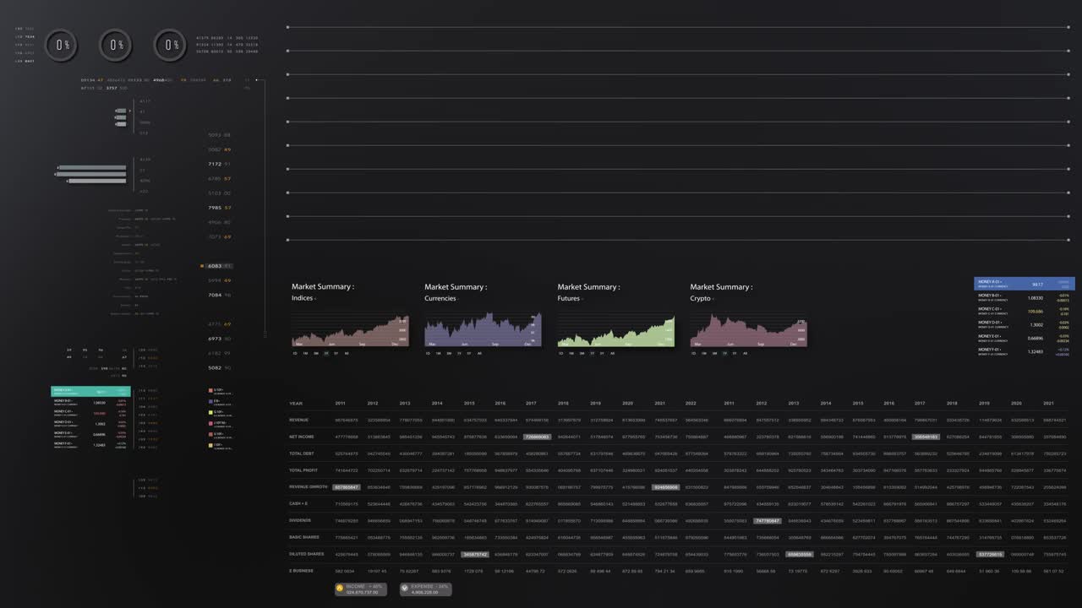Viewport: 1082px width, 608px height.
Task: Open the Expense -34% badge
Action: pyautogui.click(x=425, y=589)
